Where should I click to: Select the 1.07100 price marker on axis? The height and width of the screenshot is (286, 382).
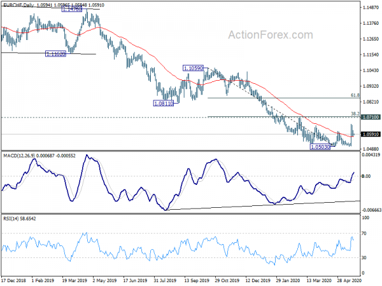pos(371,117)
